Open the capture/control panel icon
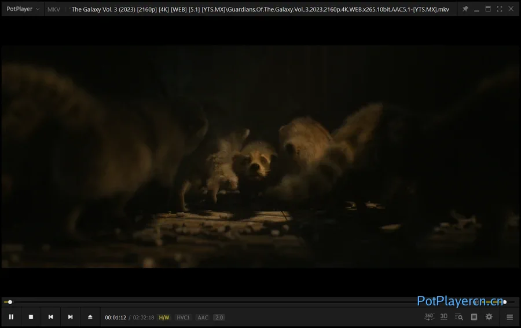The height and width of the screenshot is (328, 521). point(474,317)
